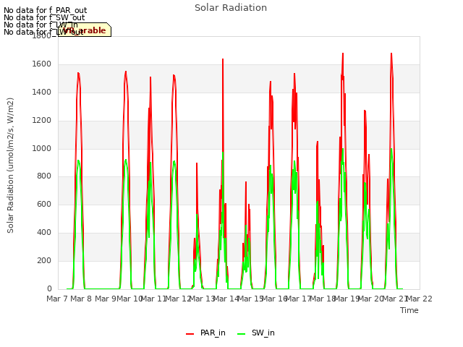Click the 0 y-axis tick label
463x347 pixels.
[x=49, y=288]
